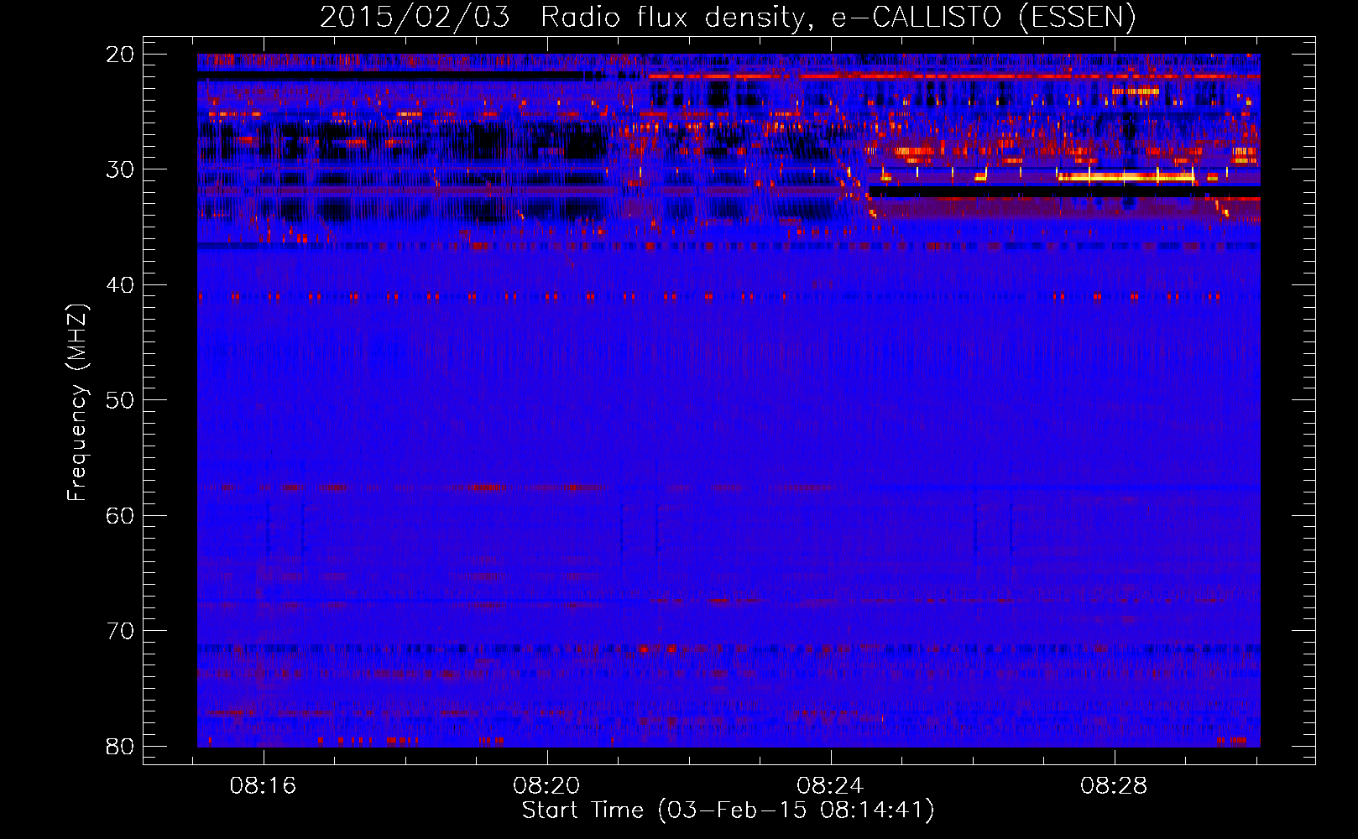
Task: Click the plot title 'Radio flux density, e-CALLISTO (ESSEN)'
Action: (838, 18)
